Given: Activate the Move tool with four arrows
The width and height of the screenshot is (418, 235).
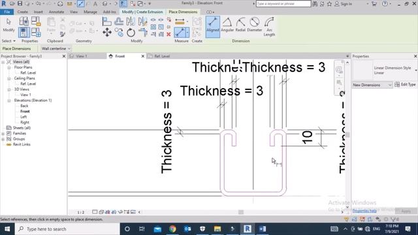Looking at the screenshot, I should (107, 33).
